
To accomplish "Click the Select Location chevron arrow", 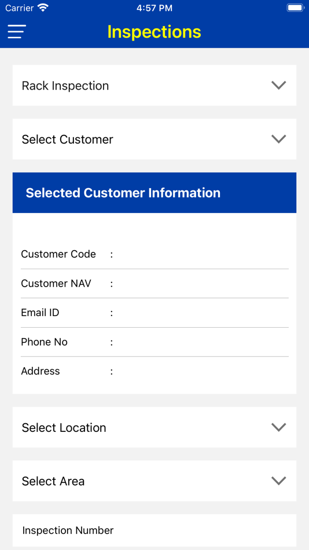I will point(279,427).
